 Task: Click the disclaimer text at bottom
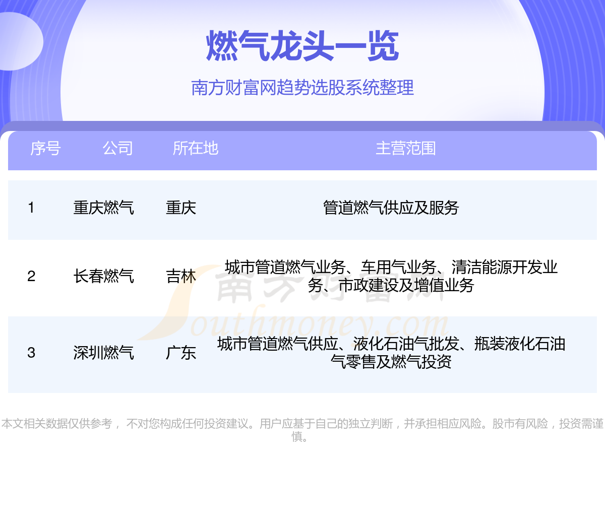point(302,430)
